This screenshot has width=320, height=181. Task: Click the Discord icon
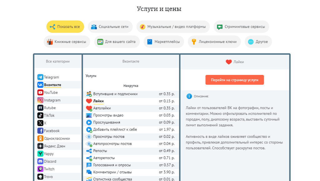pos(40,161)
